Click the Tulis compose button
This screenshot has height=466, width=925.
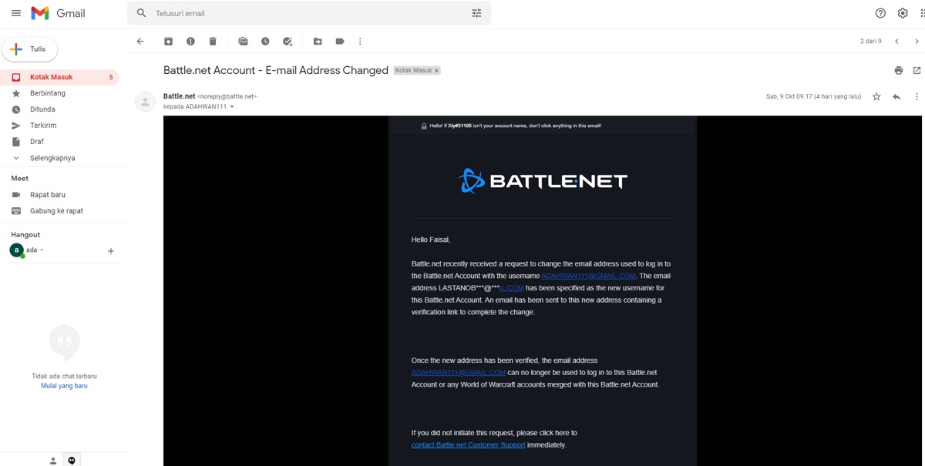click(30, 49)
